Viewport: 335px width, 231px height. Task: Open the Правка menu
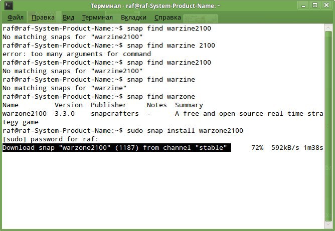[x=43, y=18]
